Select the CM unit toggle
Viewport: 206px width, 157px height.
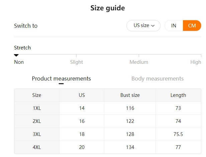pyautogui.click(x=192, y=26)
